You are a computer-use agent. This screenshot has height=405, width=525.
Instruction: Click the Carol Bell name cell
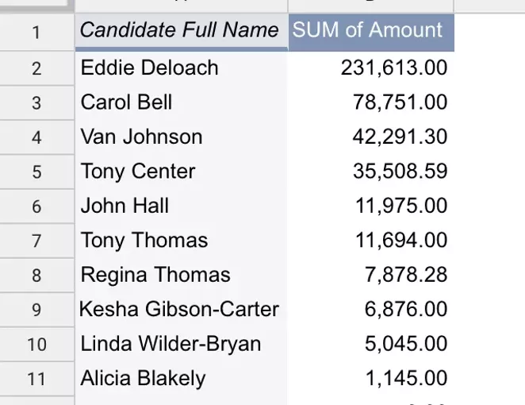[181, 102]
